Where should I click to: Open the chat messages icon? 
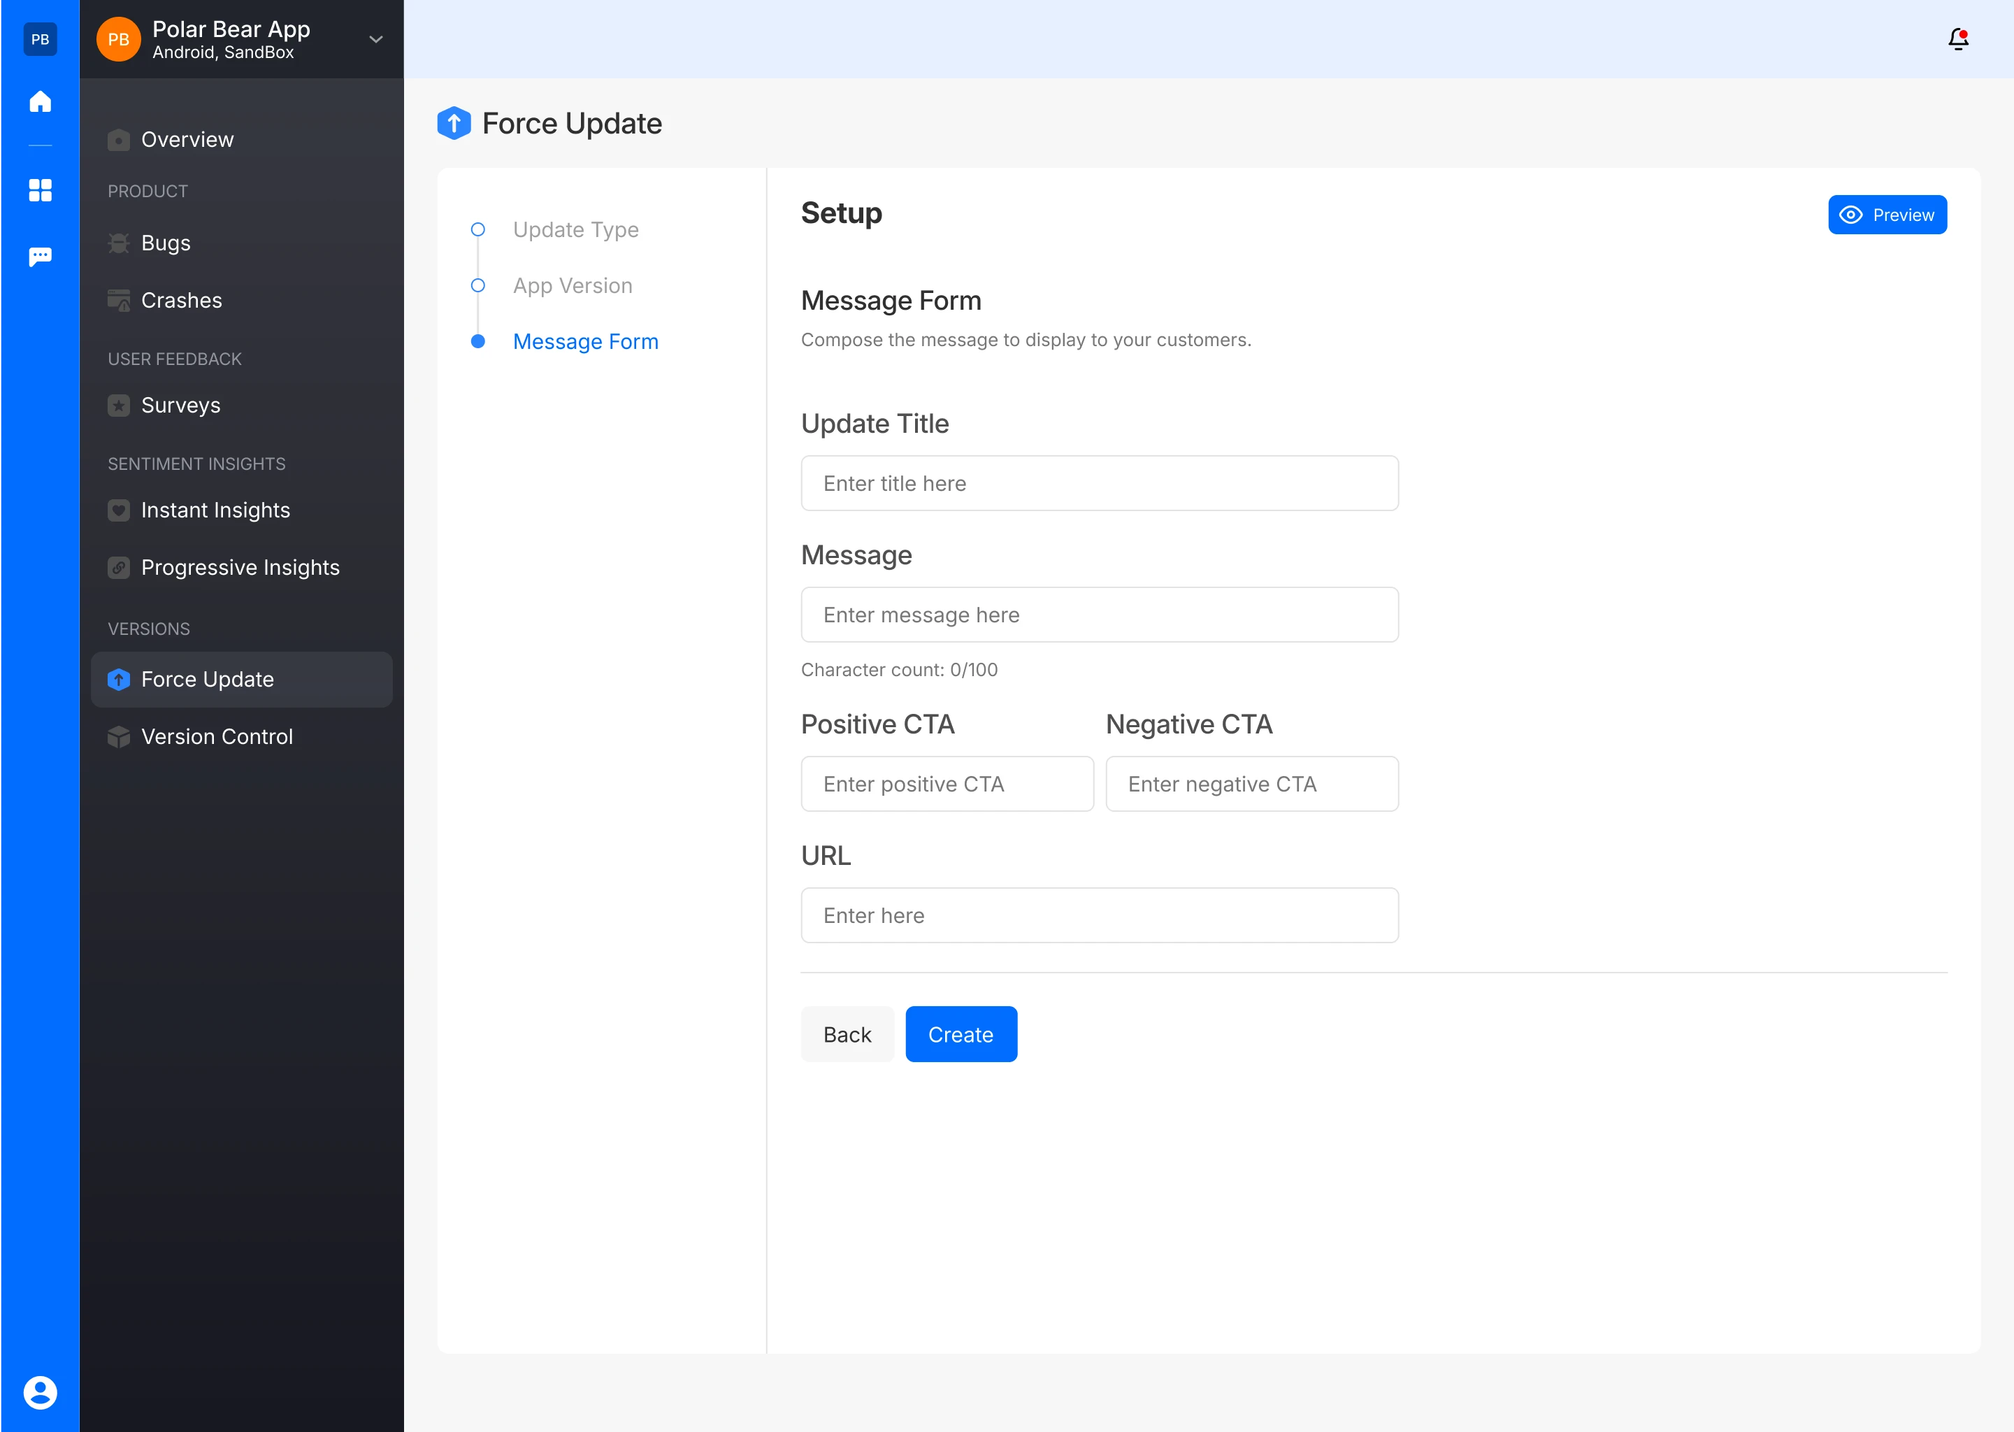tap(40, 257)
